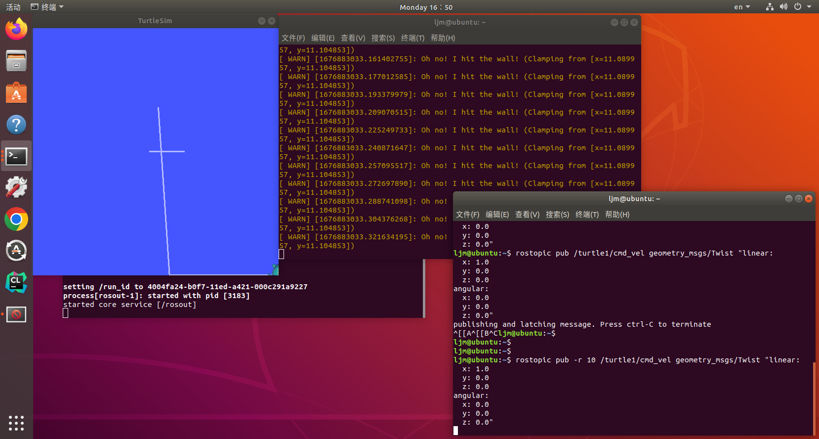Image resolution: width=819 pixels, height=439 pixels.
Task: Show all applications grid
Action: (16, 423)
